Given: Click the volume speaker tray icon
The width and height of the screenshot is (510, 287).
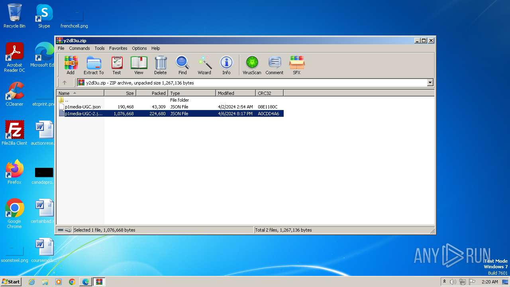Looking at the screenshot, I should [x=453, y=282].
